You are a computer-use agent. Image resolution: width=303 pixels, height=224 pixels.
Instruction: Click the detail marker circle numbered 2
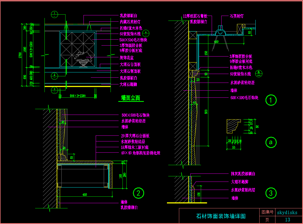(138, 193)
